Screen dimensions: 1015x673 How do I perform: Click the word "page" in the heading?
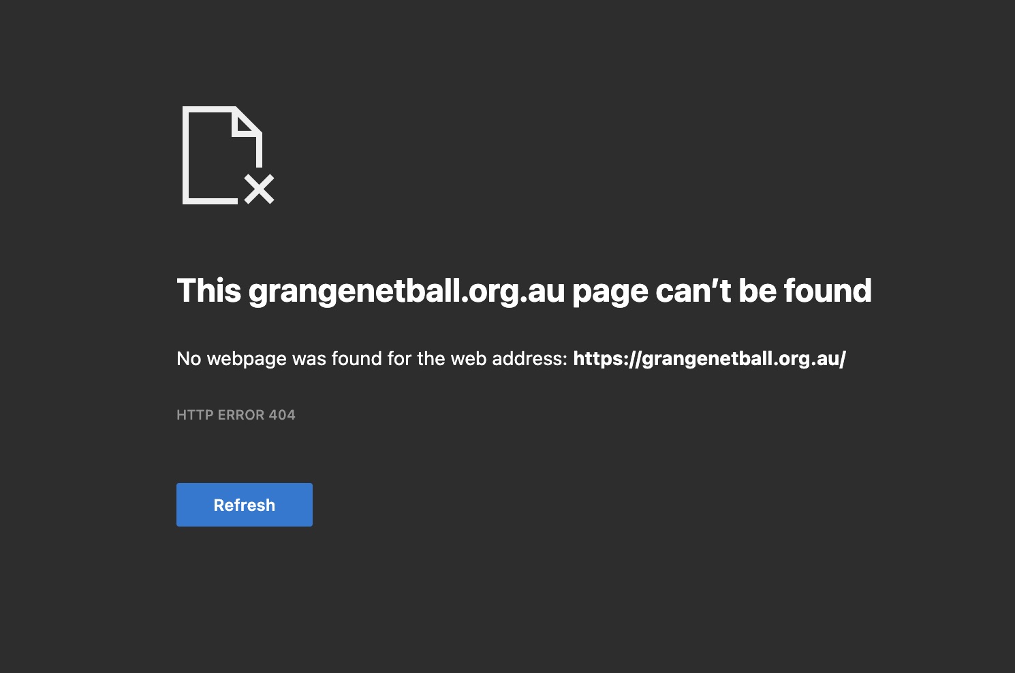610,293
